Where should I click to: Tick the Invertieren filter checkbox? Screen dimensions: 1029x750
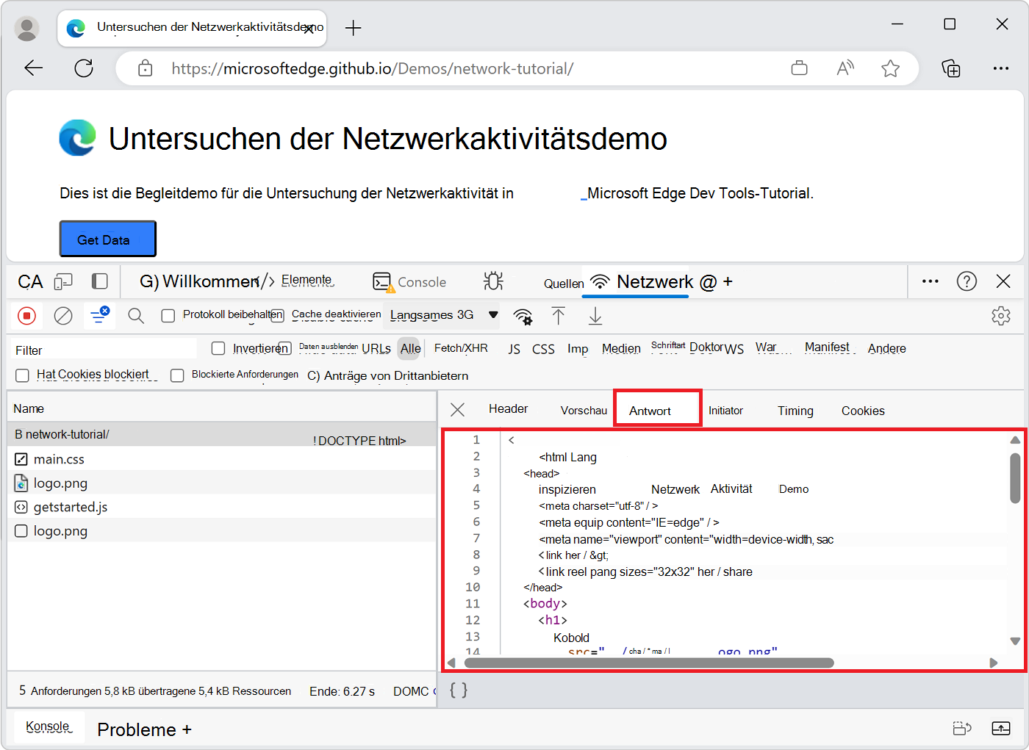point(218,348)
